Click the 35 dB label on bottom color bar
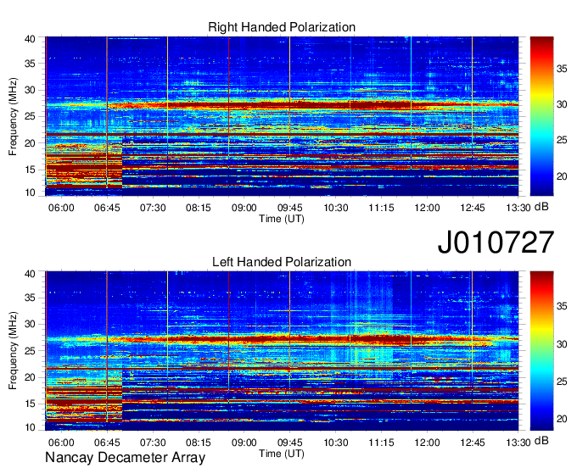 (x=562, y=306)
